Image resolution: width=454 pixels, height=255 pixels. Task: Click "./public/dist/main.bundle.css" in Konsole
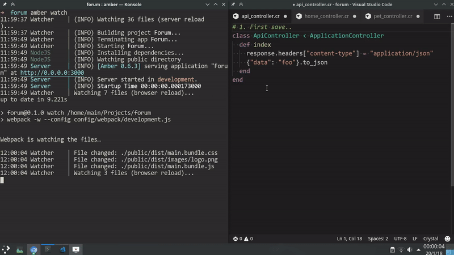(169, 153)
